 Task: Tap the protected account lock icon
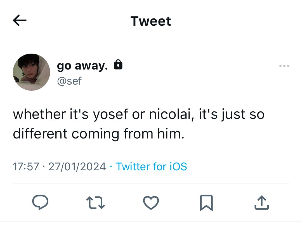pos(118,64)
